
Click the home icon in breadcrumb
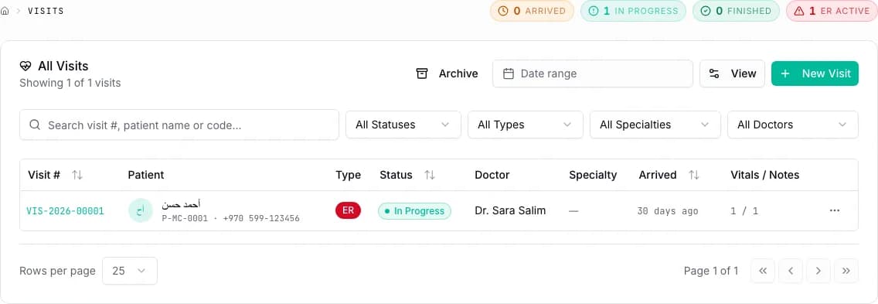[x=5, y=11]
